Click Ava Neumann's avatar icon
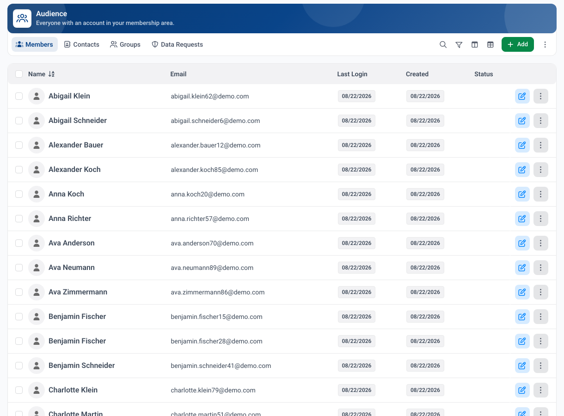This screenshot has width=564, height=416. [x=37, y=268]
